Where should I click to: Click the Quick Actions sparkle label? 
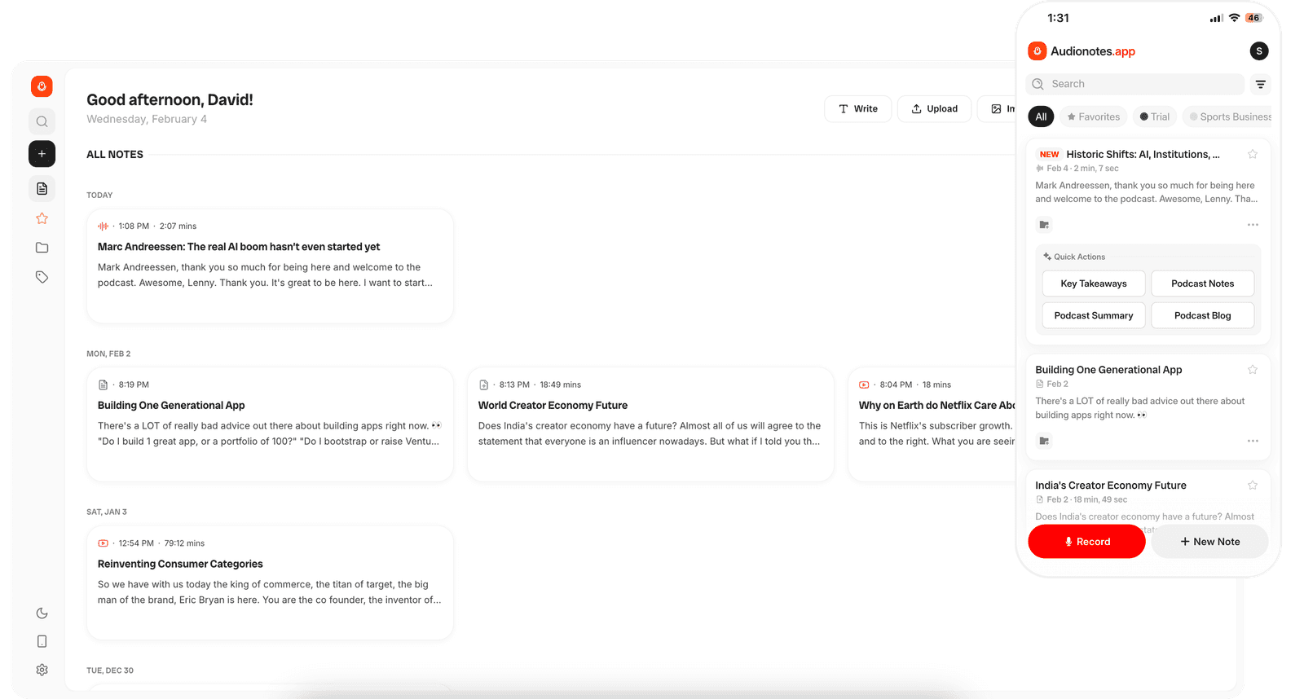tap(1074, 257)
